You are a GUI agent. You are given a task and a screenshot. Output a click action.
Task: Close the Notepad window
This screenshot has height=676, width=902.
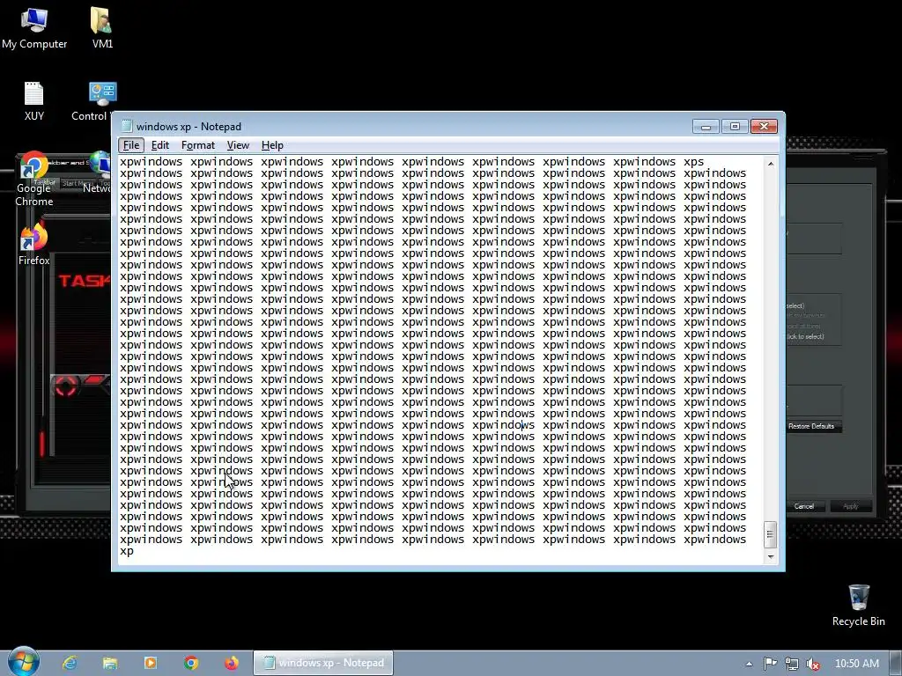[x=764, y=127]
